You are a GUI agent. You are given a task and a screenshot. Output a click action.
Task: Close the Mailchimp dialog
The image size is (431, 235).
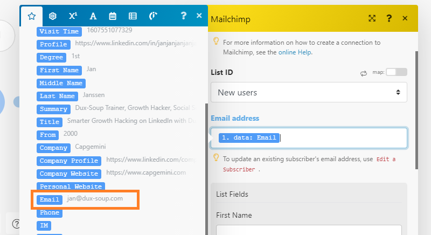coord(405,18)
